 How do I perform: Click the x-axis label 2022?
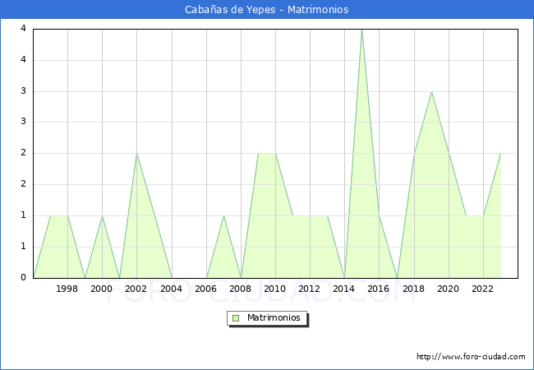[x=482, y=289]
